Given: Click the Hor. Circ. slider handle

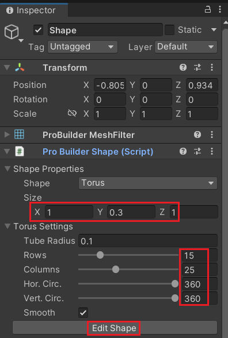Looking at the screenshot, I should coord(175,284).
